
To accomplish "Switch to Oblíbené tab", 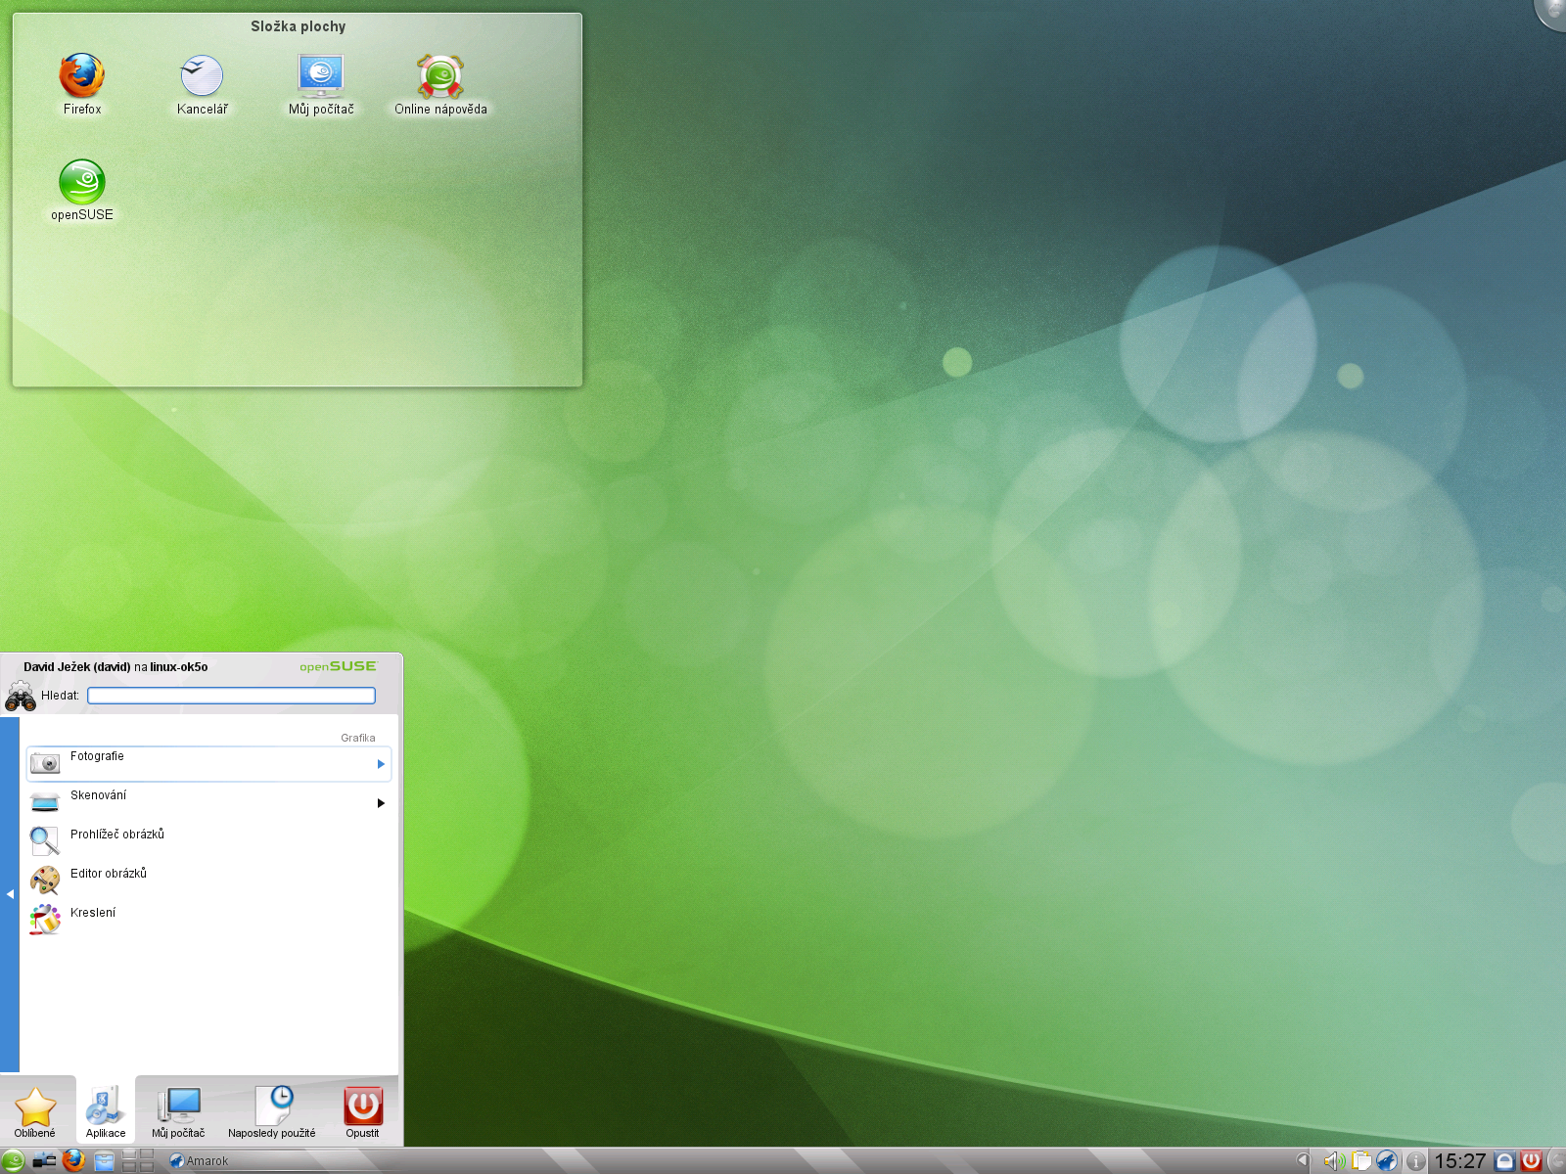I will tap(35, 1111).
